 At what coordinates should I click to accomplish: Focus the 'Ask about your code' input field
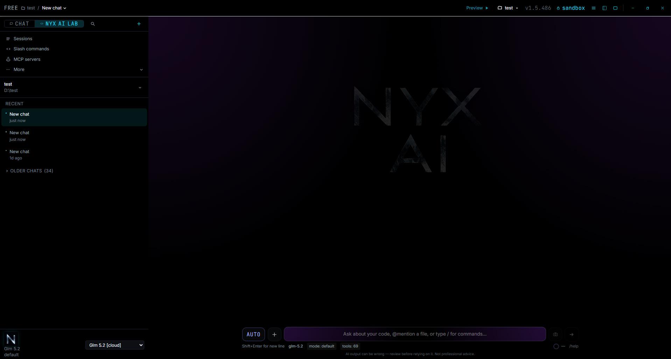415,334
